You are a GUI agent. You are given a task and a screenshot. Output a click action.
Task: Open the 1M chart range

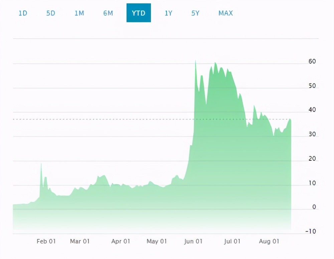[79, 13]
